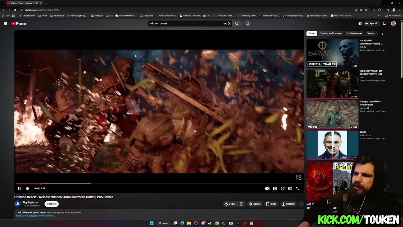Click the search box containing crimson desert
Screen dimensions: 403x227
(x=186, y=23)
